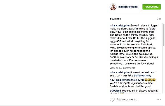Click the laughing emojis in 423_king's comment

pos(150,80)
